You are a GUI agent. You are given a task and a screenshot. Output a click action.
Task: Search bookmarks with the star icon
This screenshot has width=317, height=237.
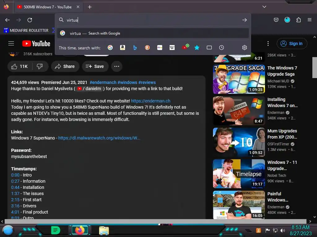[197, 48]
